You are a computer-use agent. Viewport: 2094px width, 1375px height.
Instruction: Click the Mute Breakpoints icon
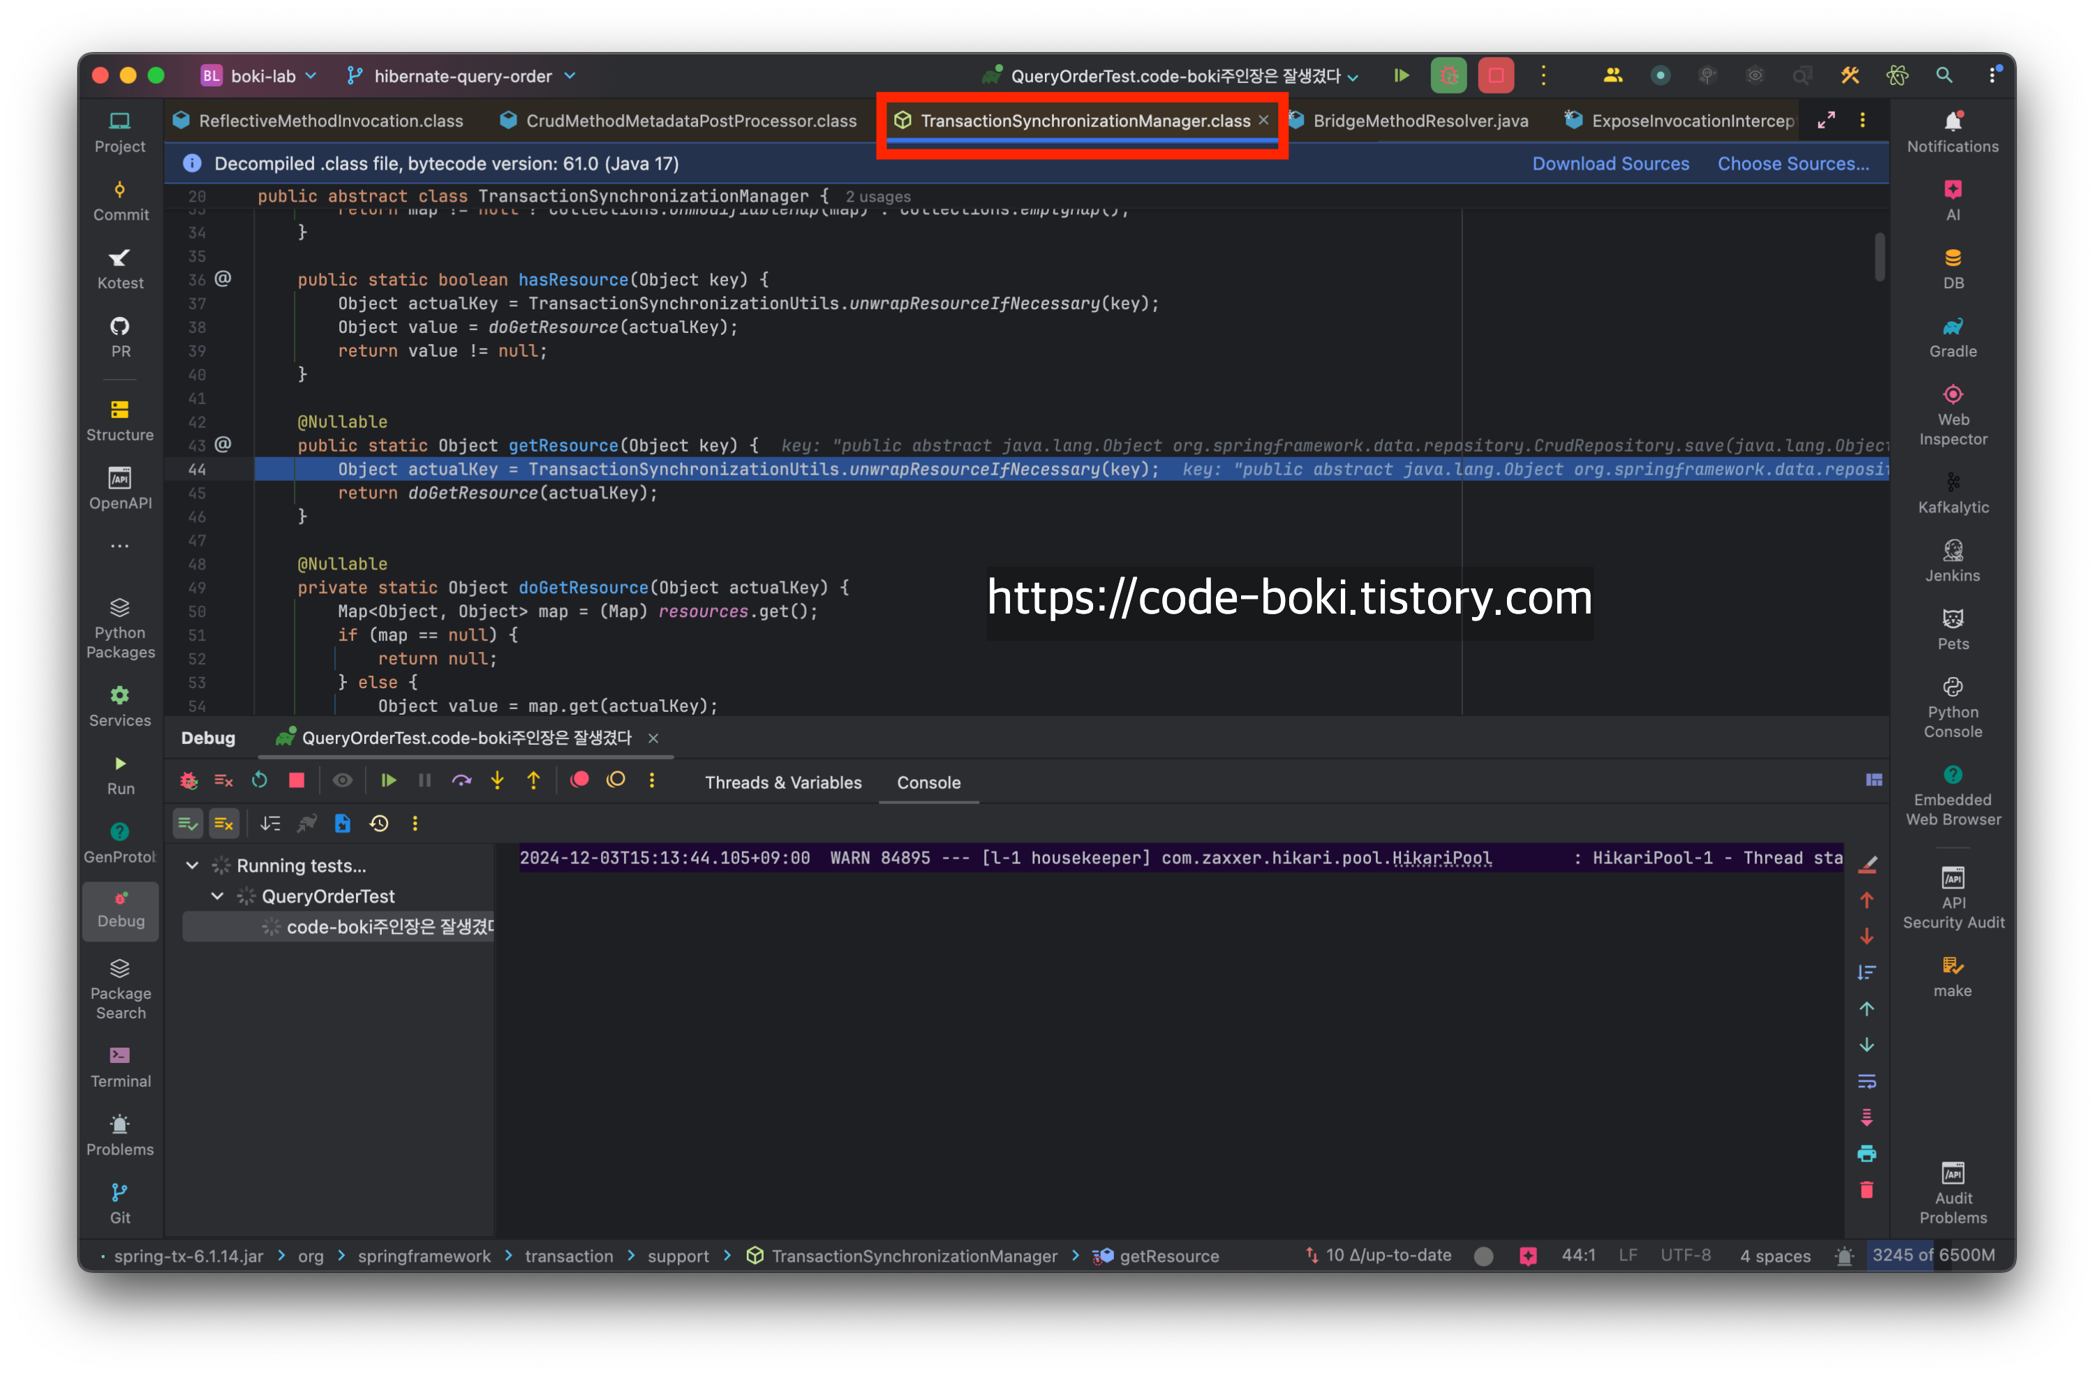[x=616, y=780]
